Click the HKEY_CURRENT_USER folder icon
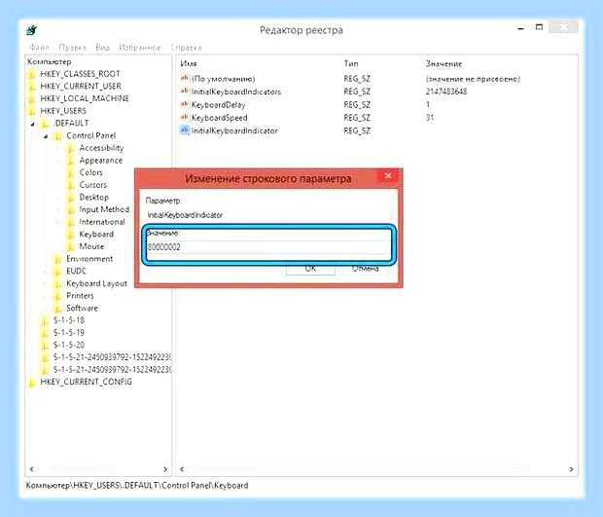603x517 pixels. pyautogui.click(x=32, y=87)
